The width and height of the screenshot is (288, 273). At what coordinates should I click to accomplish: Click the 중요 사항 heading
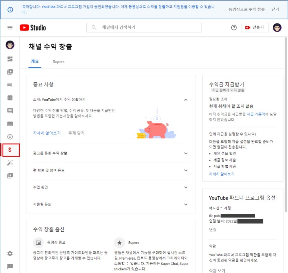tap(43, 85)
